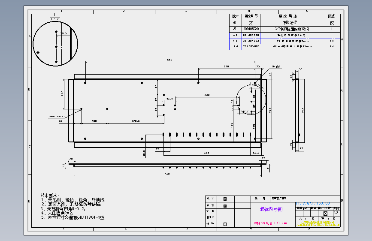Click the 100 dimension value
The width and height of the screenshot is (372, 241).
coord(94,121)
